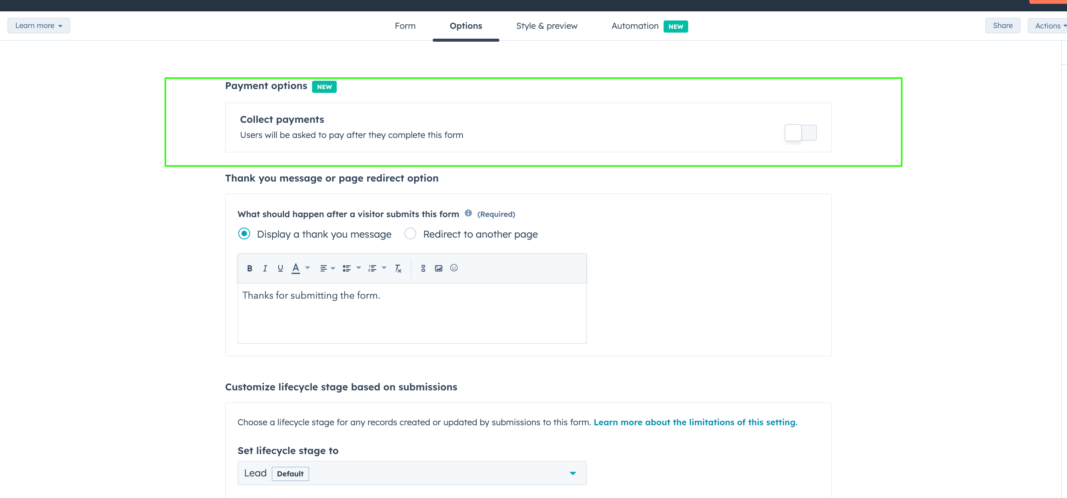Insert an emoji with the smiley icon

coord(453,268)
